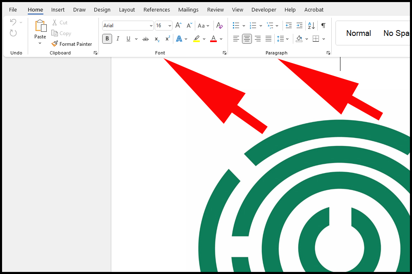Toggle Strikethrough formatting
The image size is (412, 274).
145,39
